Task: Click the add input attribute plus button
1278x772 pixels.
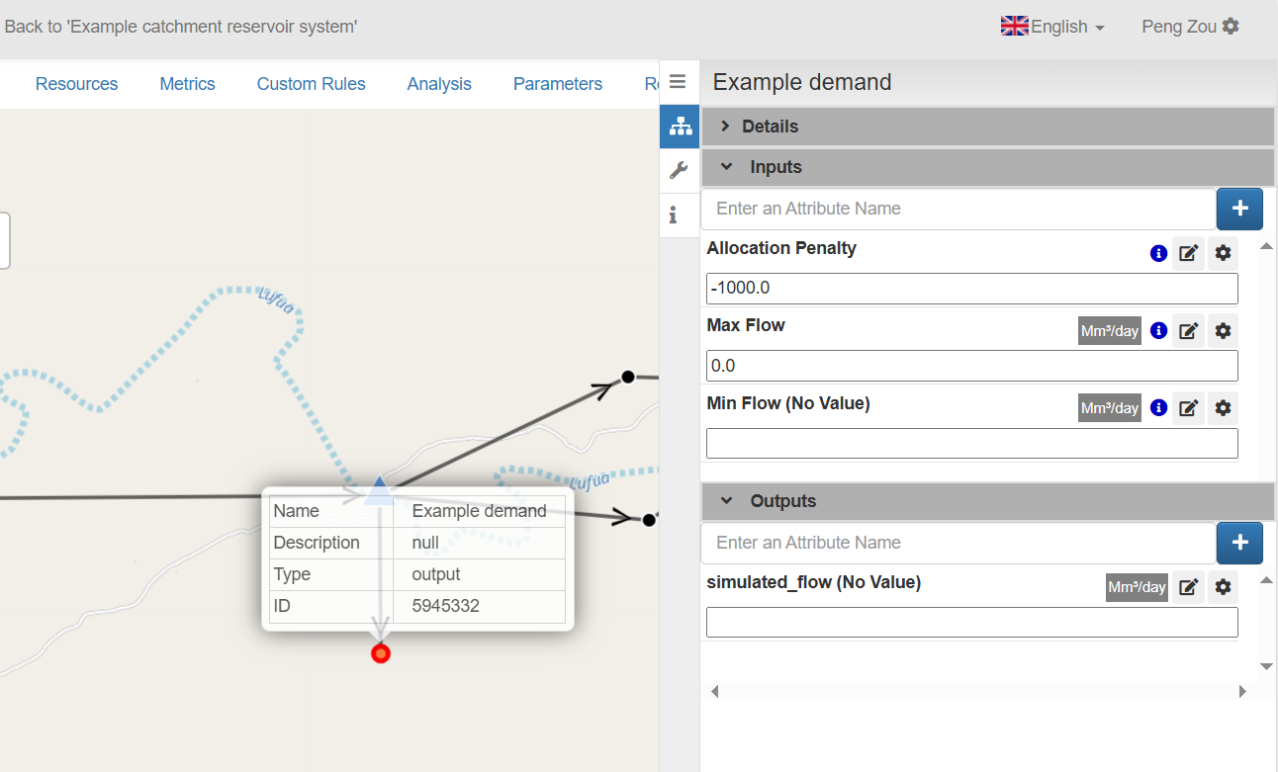Action: tap(1239, 209)
